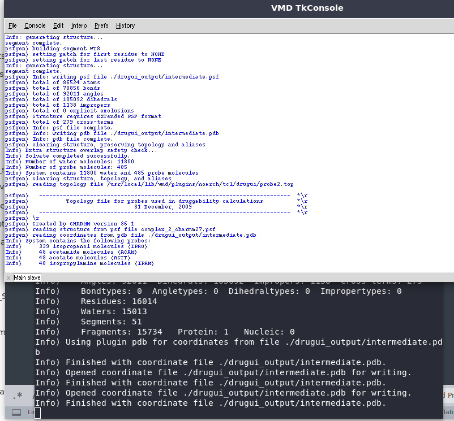Click 'setting patch for last residue to NONE'
This screenshot has height=421, width=454.
[83, 60]
